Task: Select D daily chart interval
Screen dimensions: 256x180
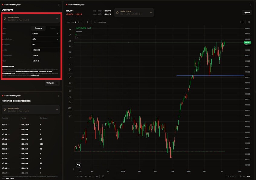Action: [76, 22]
